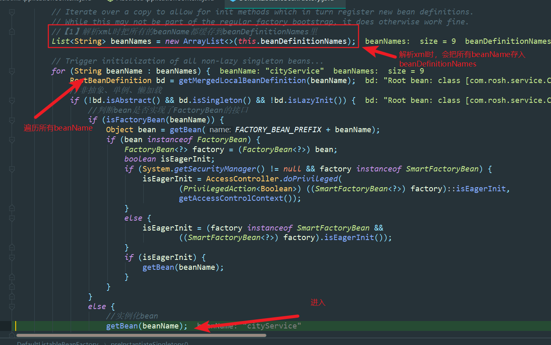Click 'SmartFactoryBean' at the end of the System.getSecurityManager line
551x345 pixels.
[x=442, y=169]
